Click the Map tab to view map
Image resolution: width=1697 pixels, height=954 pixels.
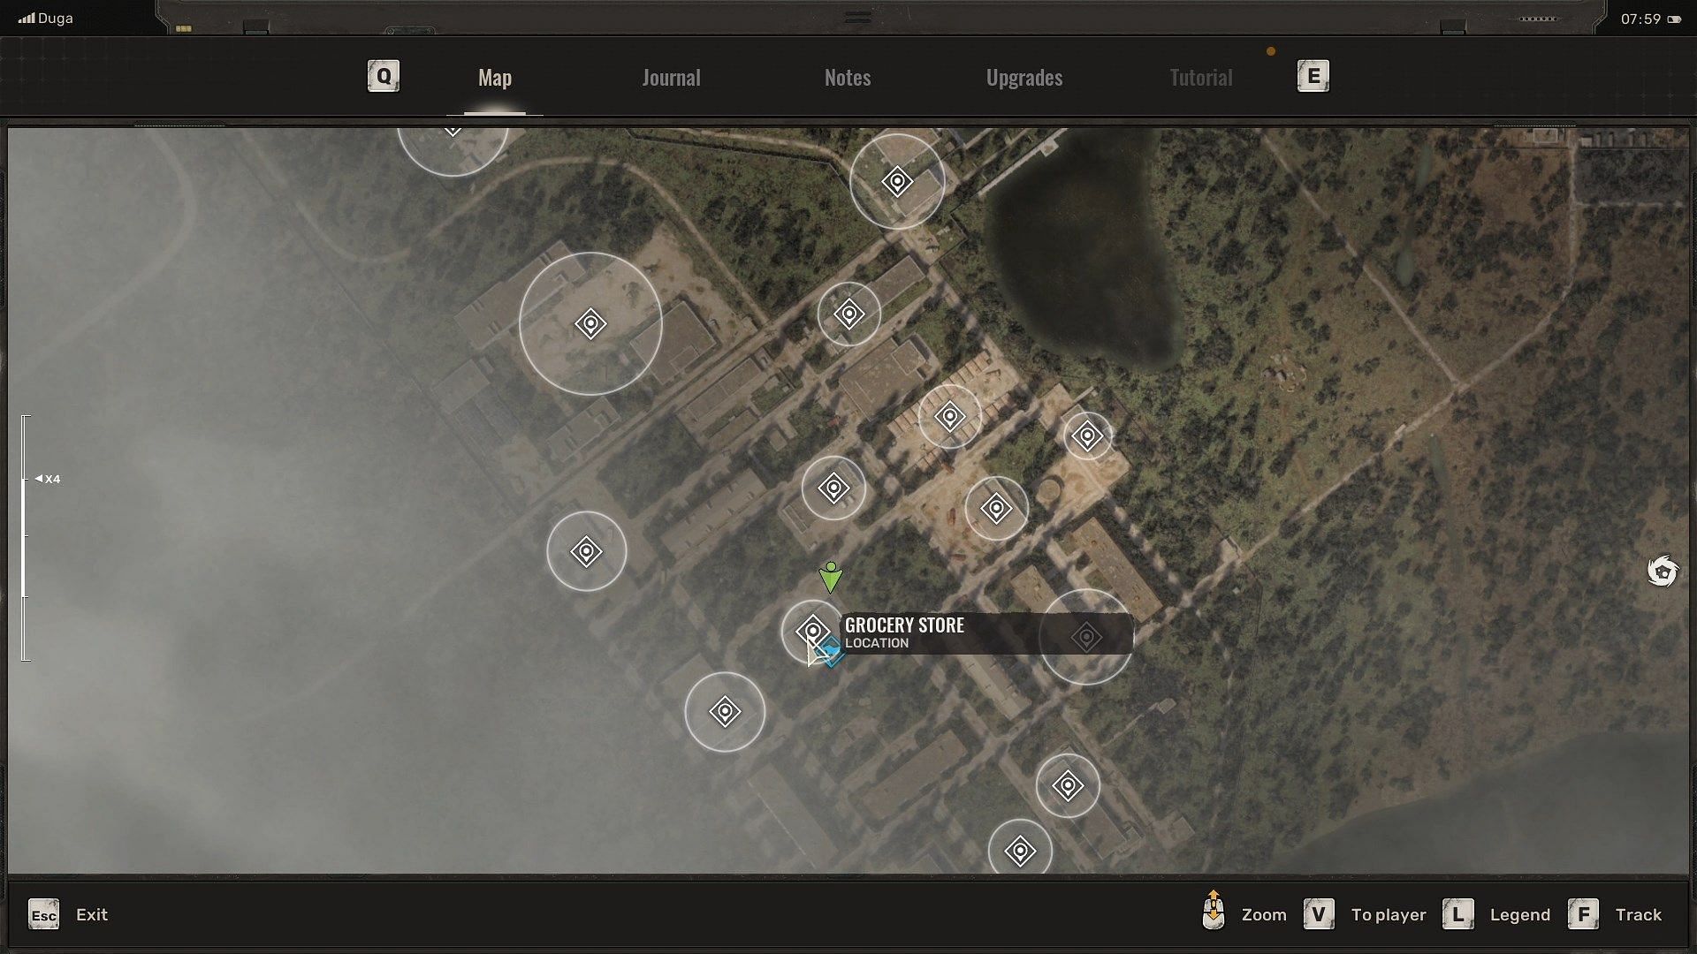point(495,76)
